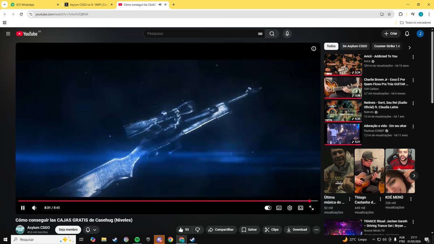Share the video via Compartilhar
The height and width of the screenshot is (244, 434).
[221, 230]
